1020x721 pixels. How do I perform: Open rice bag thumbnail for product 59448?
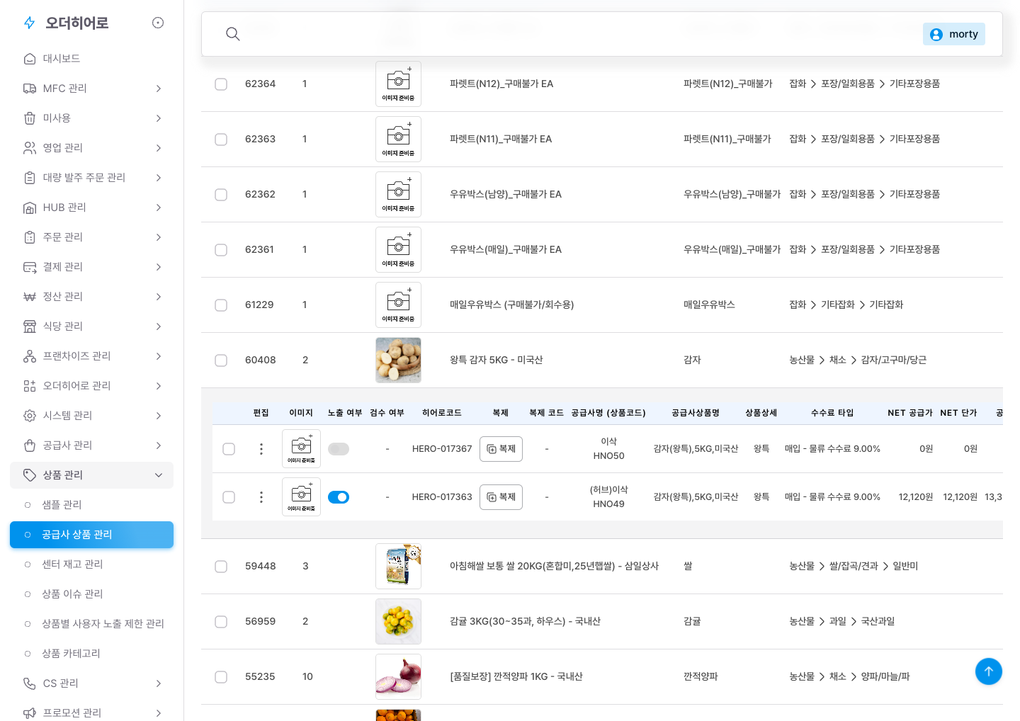click(x=398, y=566)
